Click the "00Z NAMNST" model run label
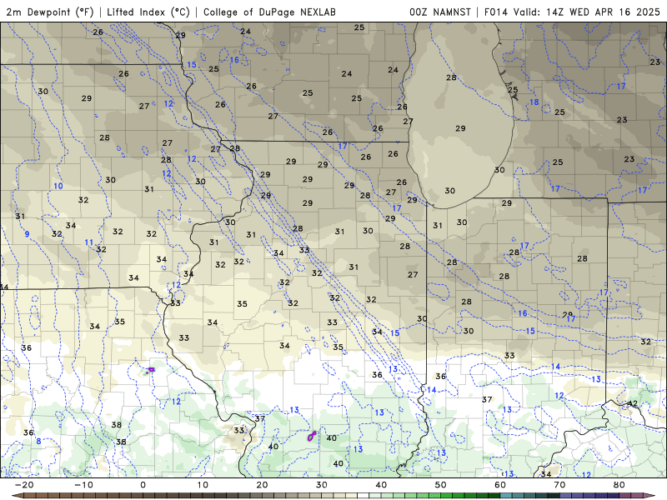This screenshot has height=500, width=667. pyautogui.click(x=440, y=12)
